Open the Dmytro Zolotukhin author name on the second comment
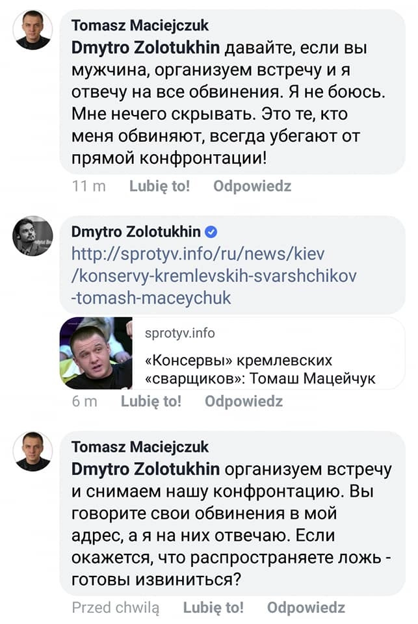The height and width of the screenshot is (624, 418). tap(137, 231)
